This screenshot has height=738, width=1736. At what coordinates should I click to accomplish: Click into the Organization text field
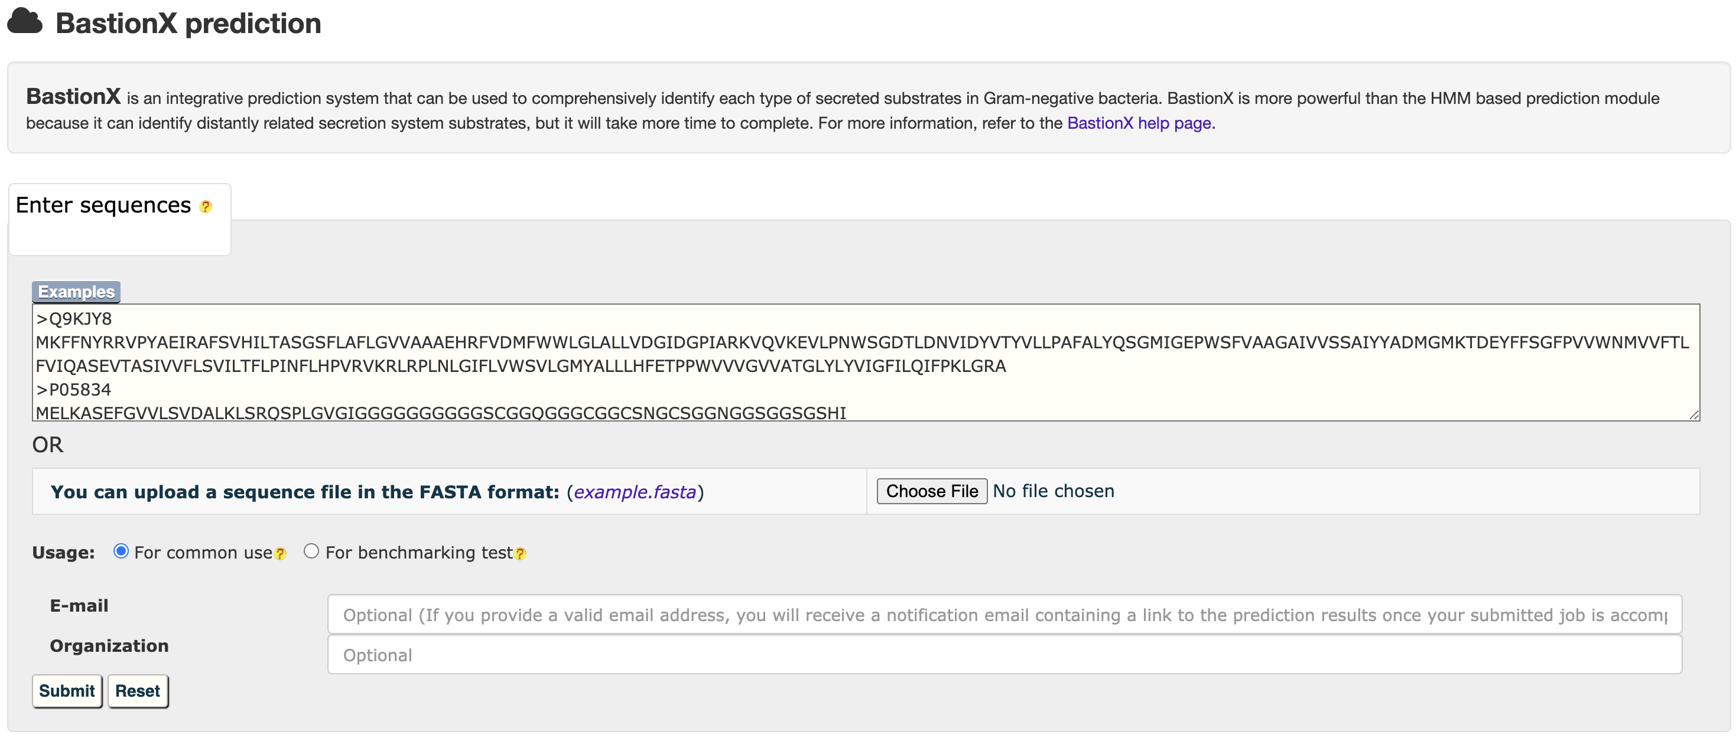coord(1004,655)
